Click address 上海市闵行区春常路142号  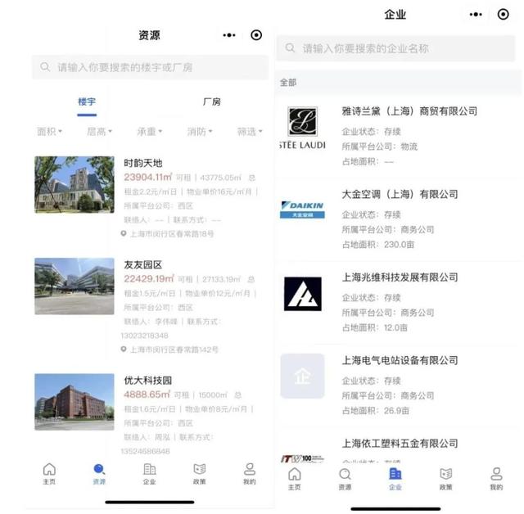coord(174,349)
